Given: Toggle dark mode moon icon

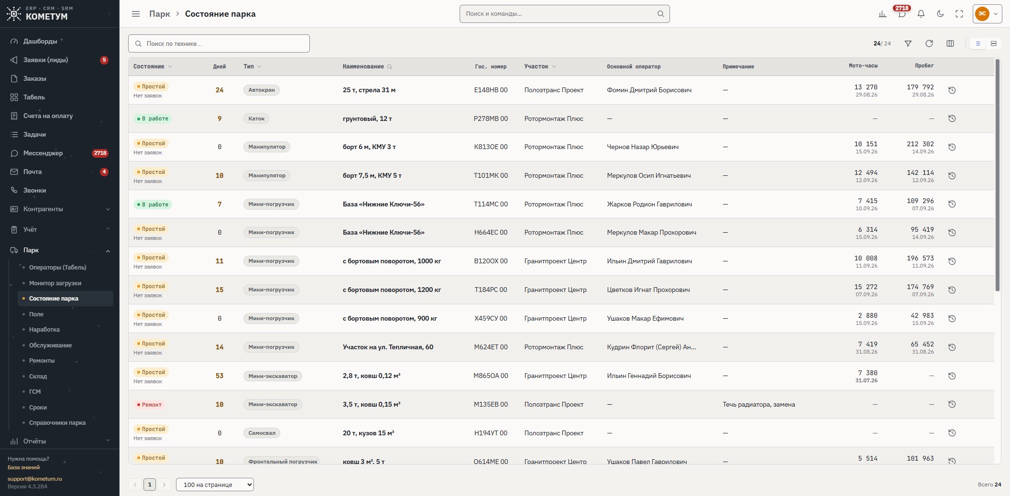Looking at the screenshot, I should coord(940,14).
